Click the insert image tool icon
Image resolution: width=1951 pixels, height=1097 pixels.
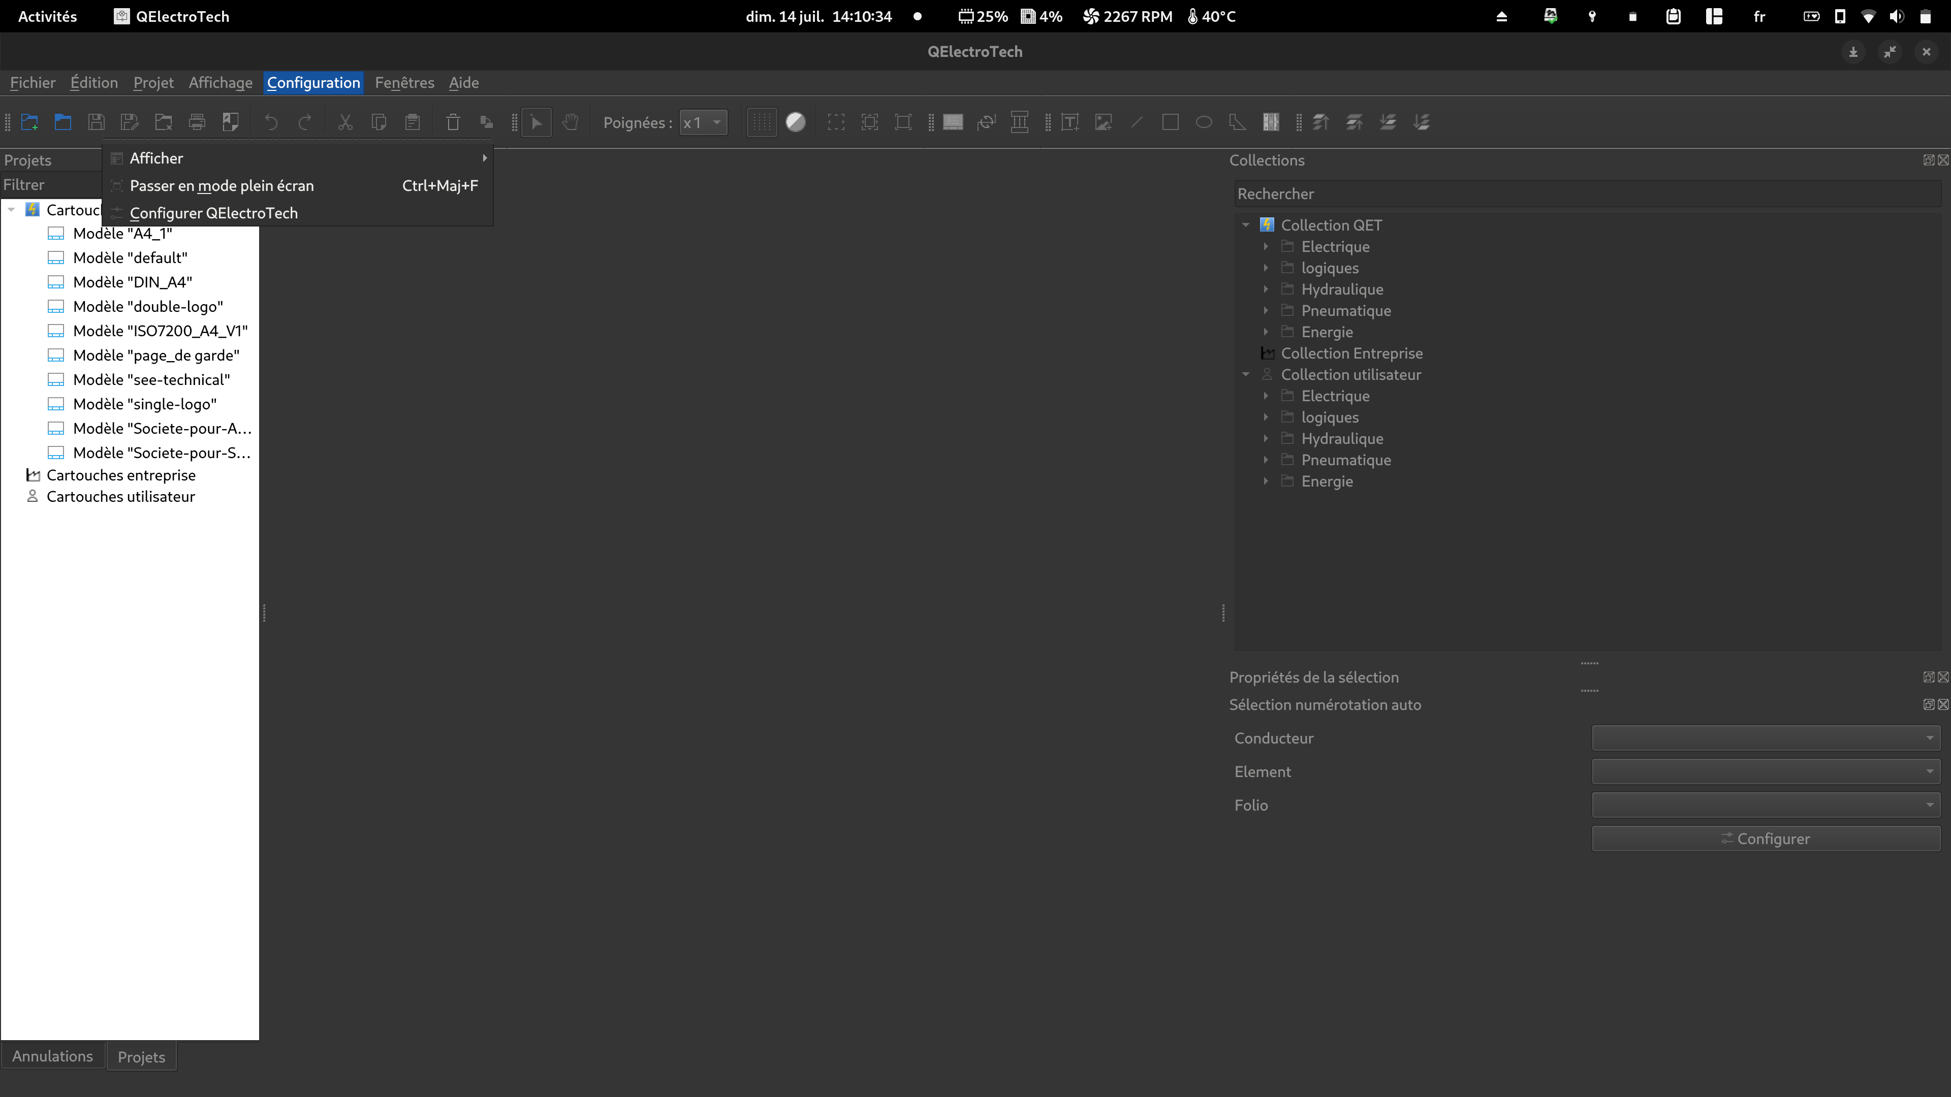point(1104,122)
